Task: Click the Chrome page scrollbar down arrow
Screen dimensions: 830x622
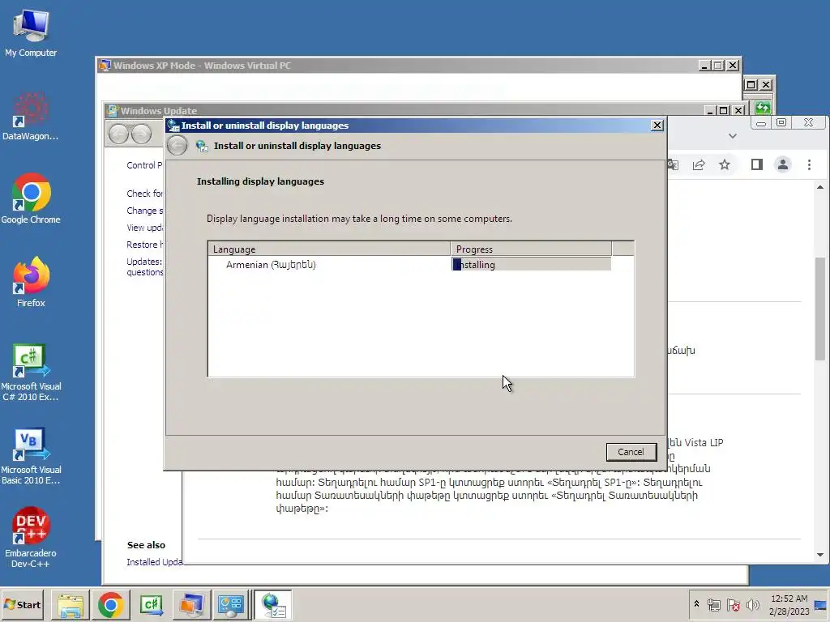Action: 820,555
